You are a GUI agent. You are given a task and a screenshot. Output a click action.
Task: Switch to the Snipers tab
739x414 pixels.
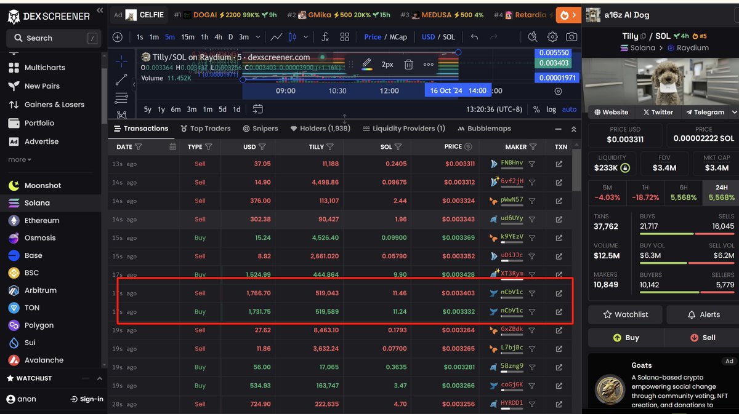[x=260, y=129]
